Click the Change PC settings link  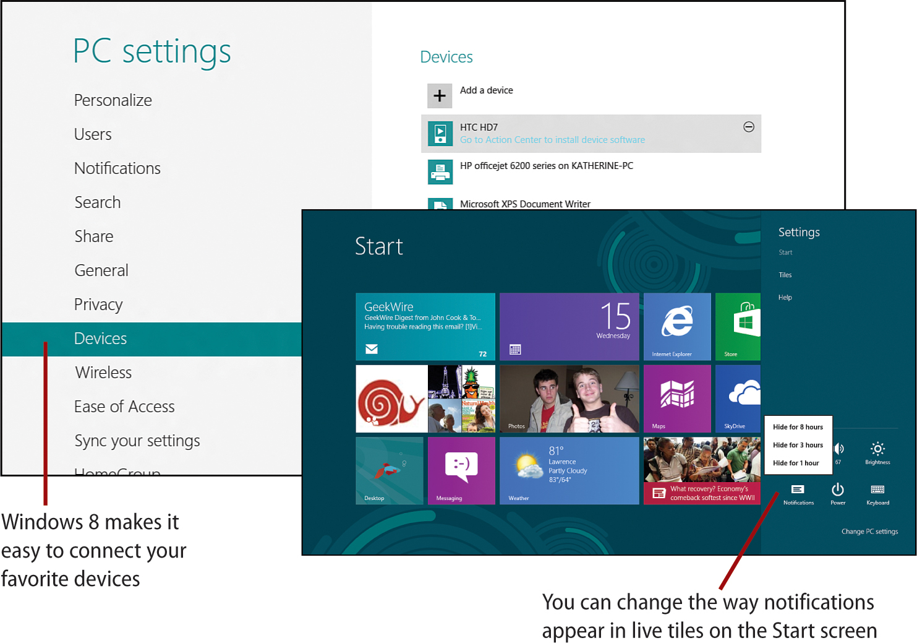(x=869, y=532)
